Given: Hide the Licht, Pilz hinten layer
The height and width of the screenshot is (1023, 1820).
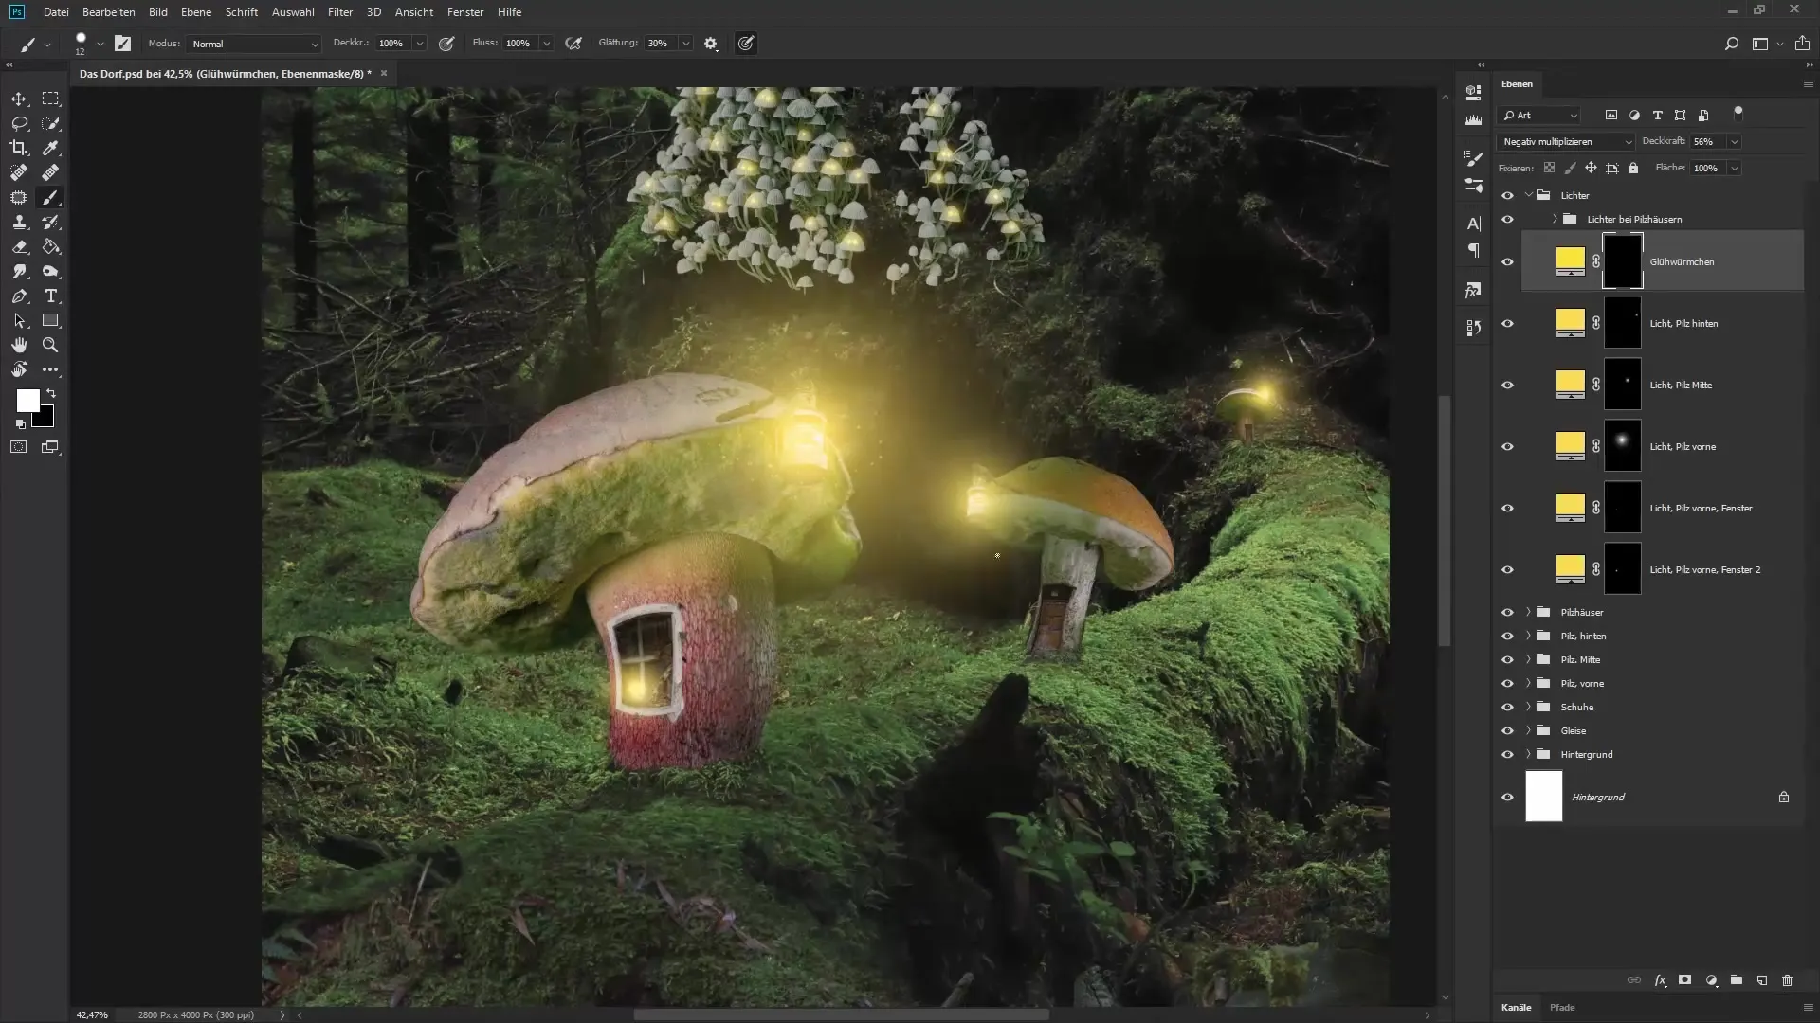Looking at the screenshot, I should coord(1507,324).
